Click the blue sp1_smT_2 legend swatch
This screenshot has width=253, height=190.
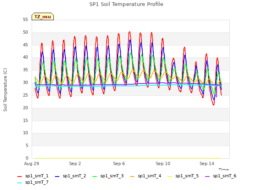(57, 177)
